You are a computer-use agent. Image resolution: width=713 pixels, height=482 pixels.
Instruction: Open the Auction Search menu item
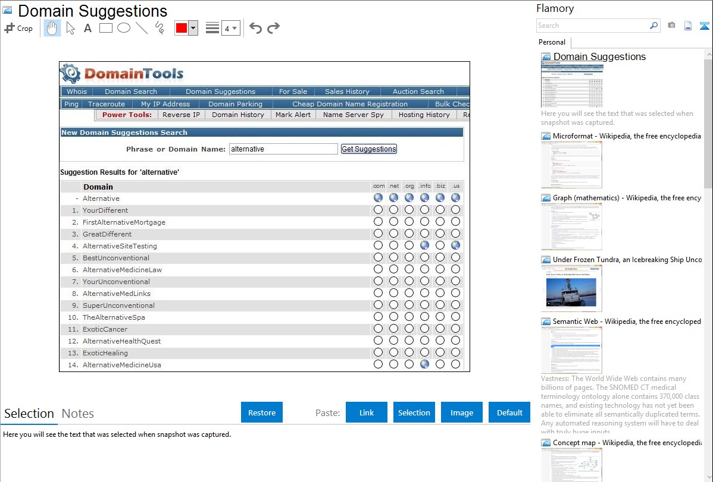click(418, 92)
